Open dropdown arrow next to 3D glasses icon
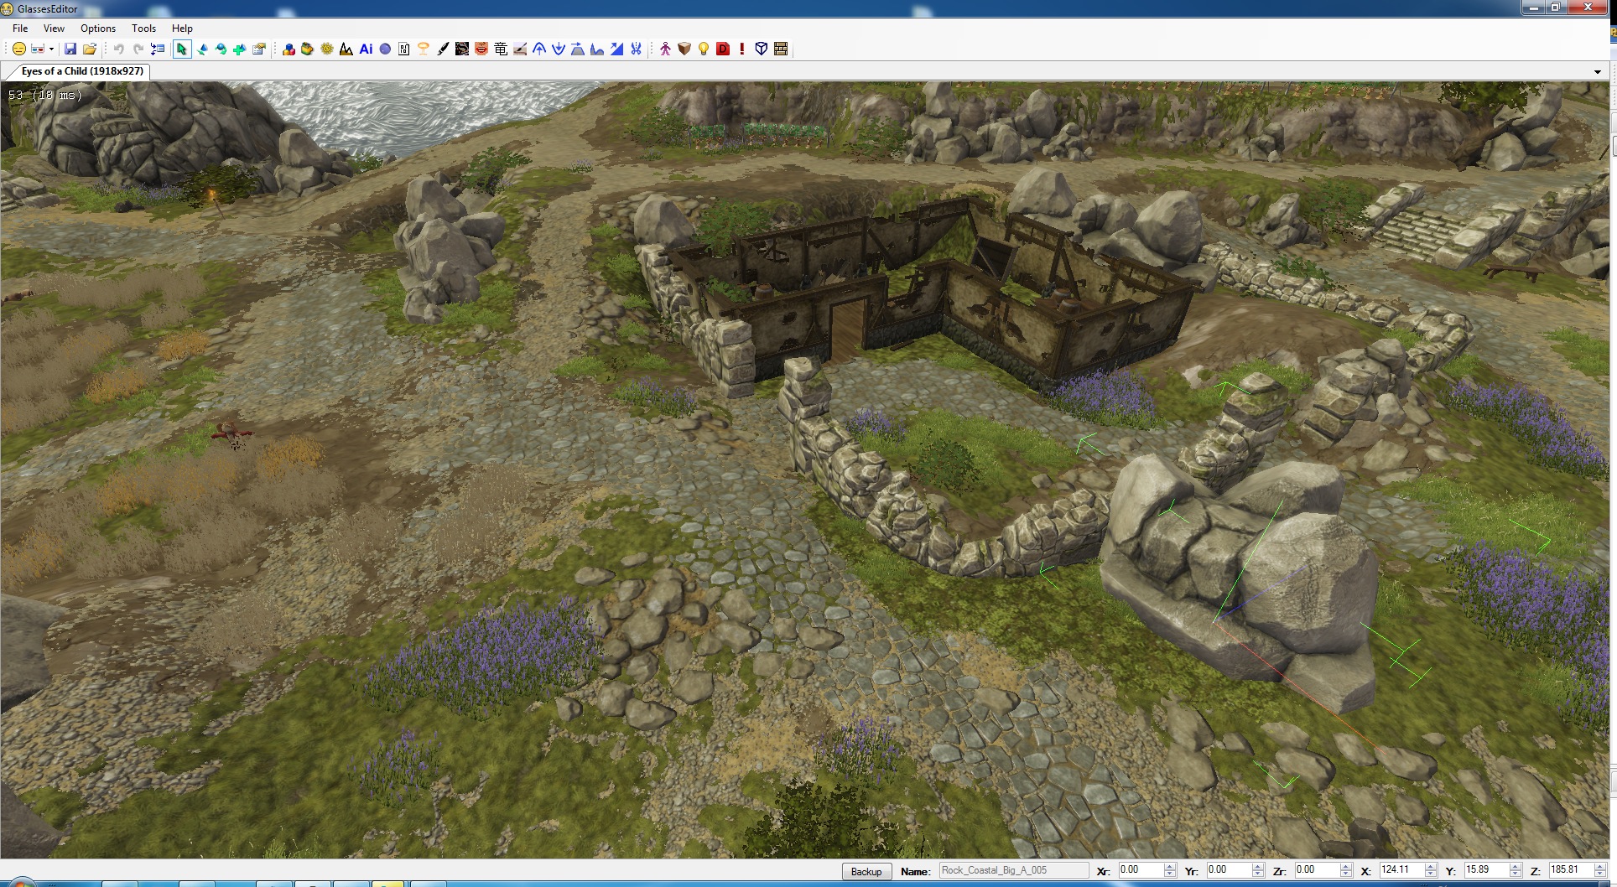 (51, 49)
